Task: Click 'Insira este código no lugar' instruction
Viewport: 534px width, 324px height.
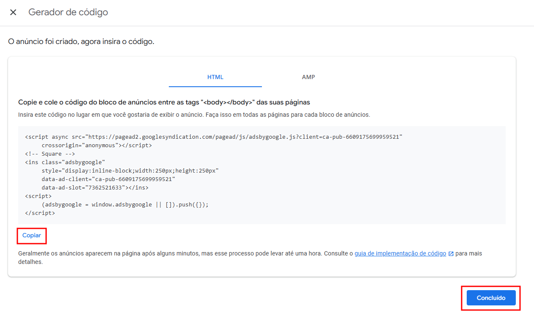Action: pos(194,115)
